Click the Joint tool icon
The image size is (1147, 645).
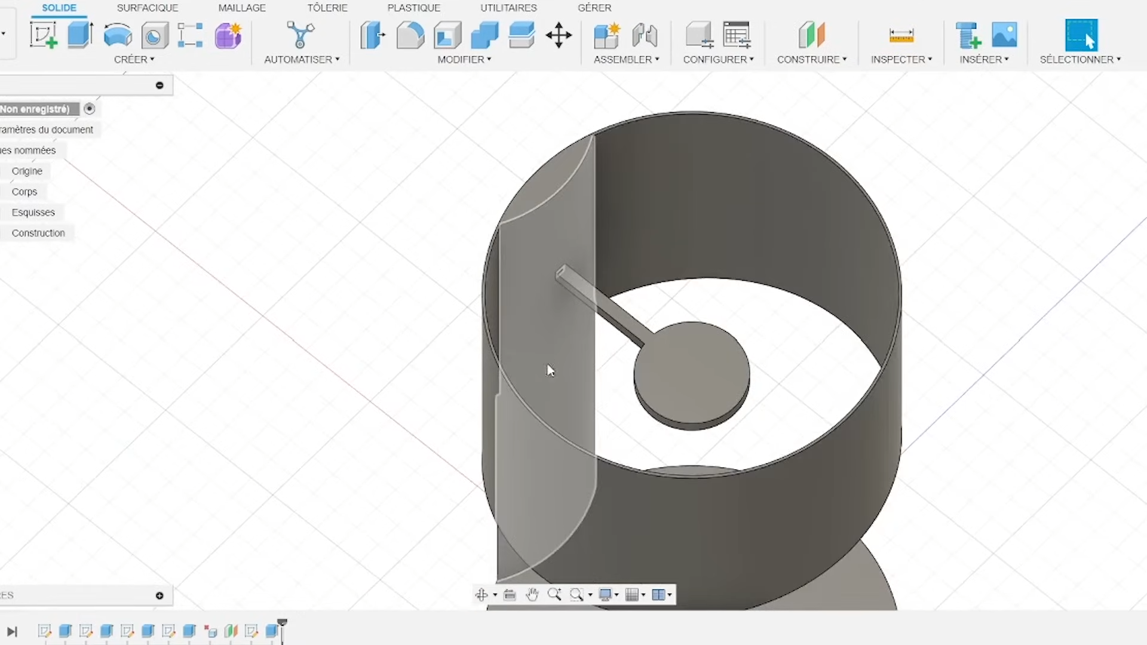645,35
